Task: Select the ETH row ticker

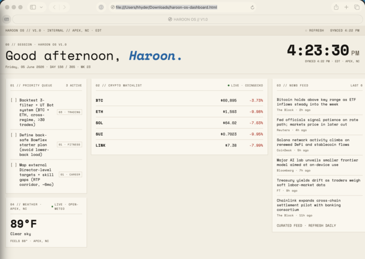Action: point(99,112)
